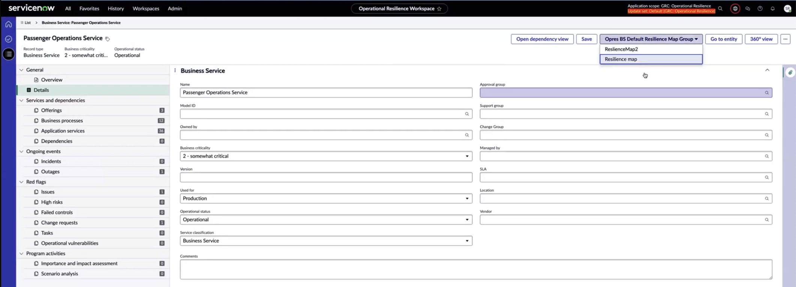796x287 pixels.
Task: Open the application scope globe icon
Action: coord(735,9)
